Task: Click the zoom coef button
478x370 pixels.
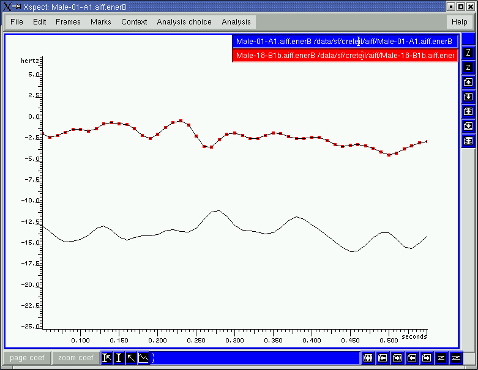Action: click(x=76, y=358)
